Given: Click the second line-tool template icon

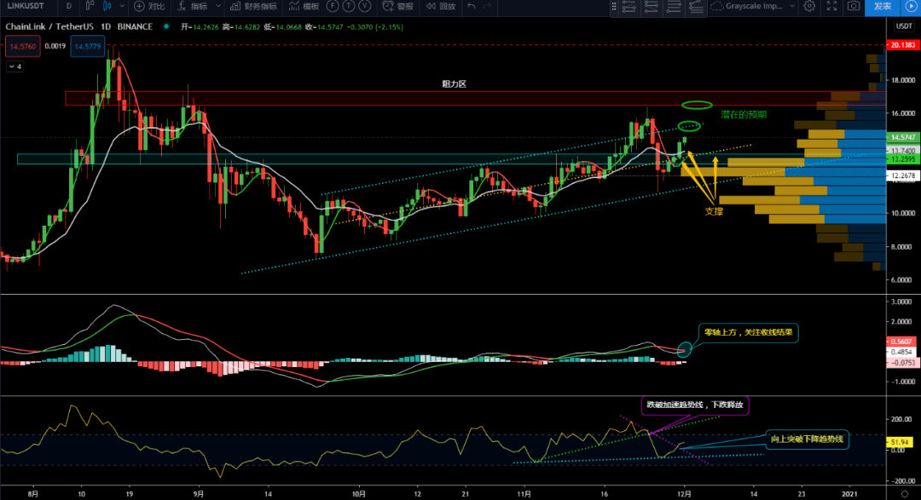Looking at the screenshot, I should (651, 7).
